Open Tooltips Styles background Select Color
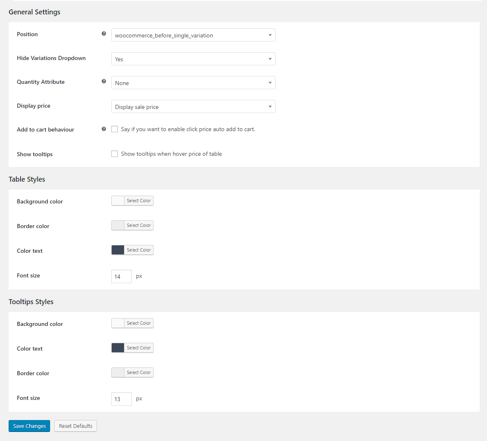Screen dimensions: 487x441 (x=139, y=323)
